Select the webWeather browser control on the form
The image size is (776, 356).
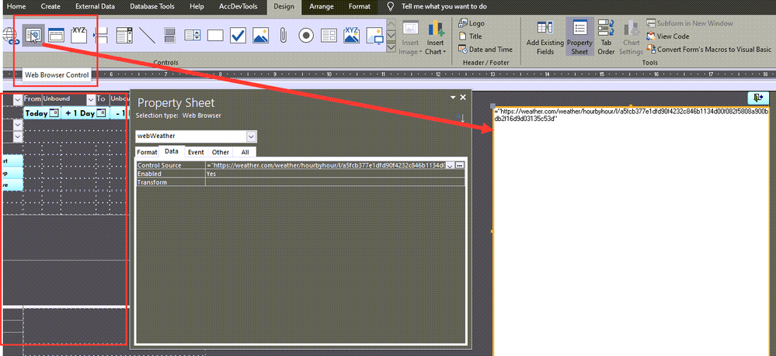[x=631, y=233]
